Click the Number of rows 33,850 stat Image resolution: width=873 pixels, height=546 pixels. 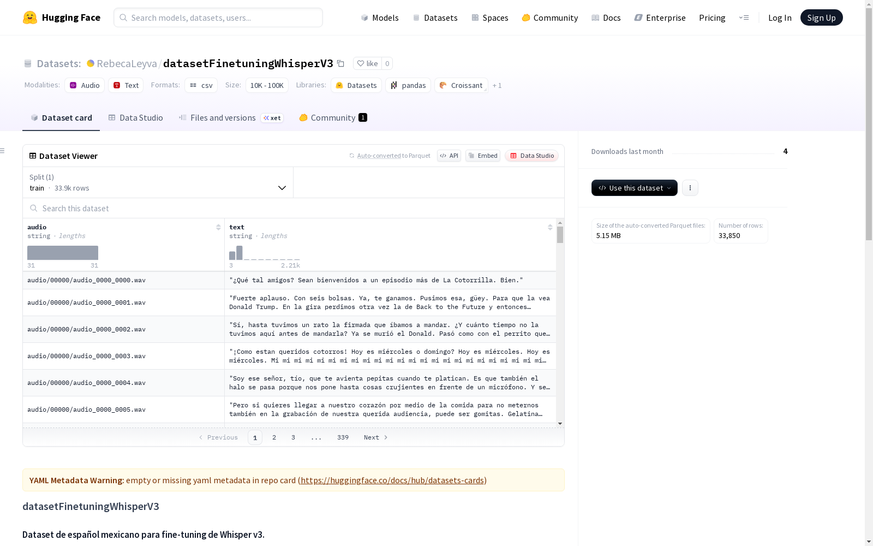741,231
